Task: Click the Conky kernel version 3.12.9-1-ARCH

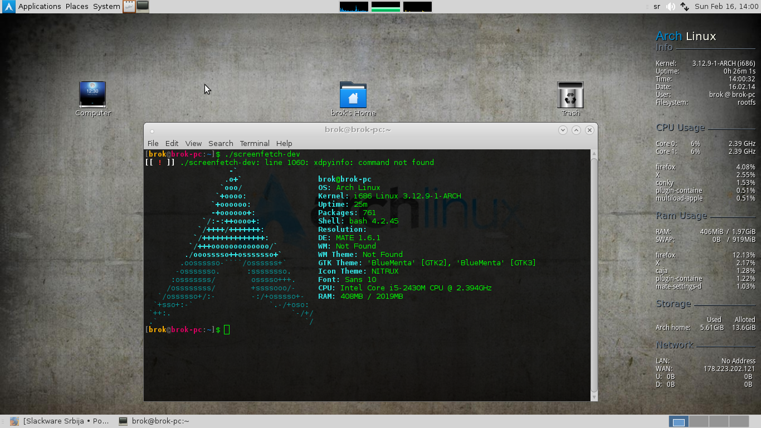Action: pyautogui.click(x=724, y=64)
